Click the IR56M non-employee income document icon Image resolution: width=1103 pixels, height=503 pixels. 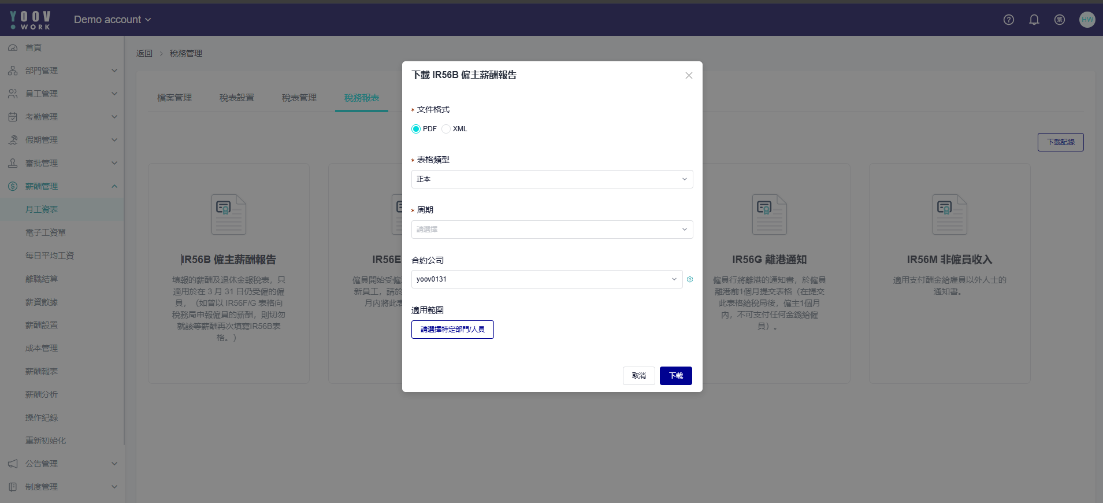coord(949,214)
